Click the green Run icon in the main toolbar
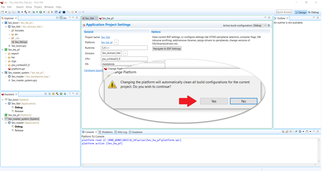This screenshot has width=322, height=171. 40,12
